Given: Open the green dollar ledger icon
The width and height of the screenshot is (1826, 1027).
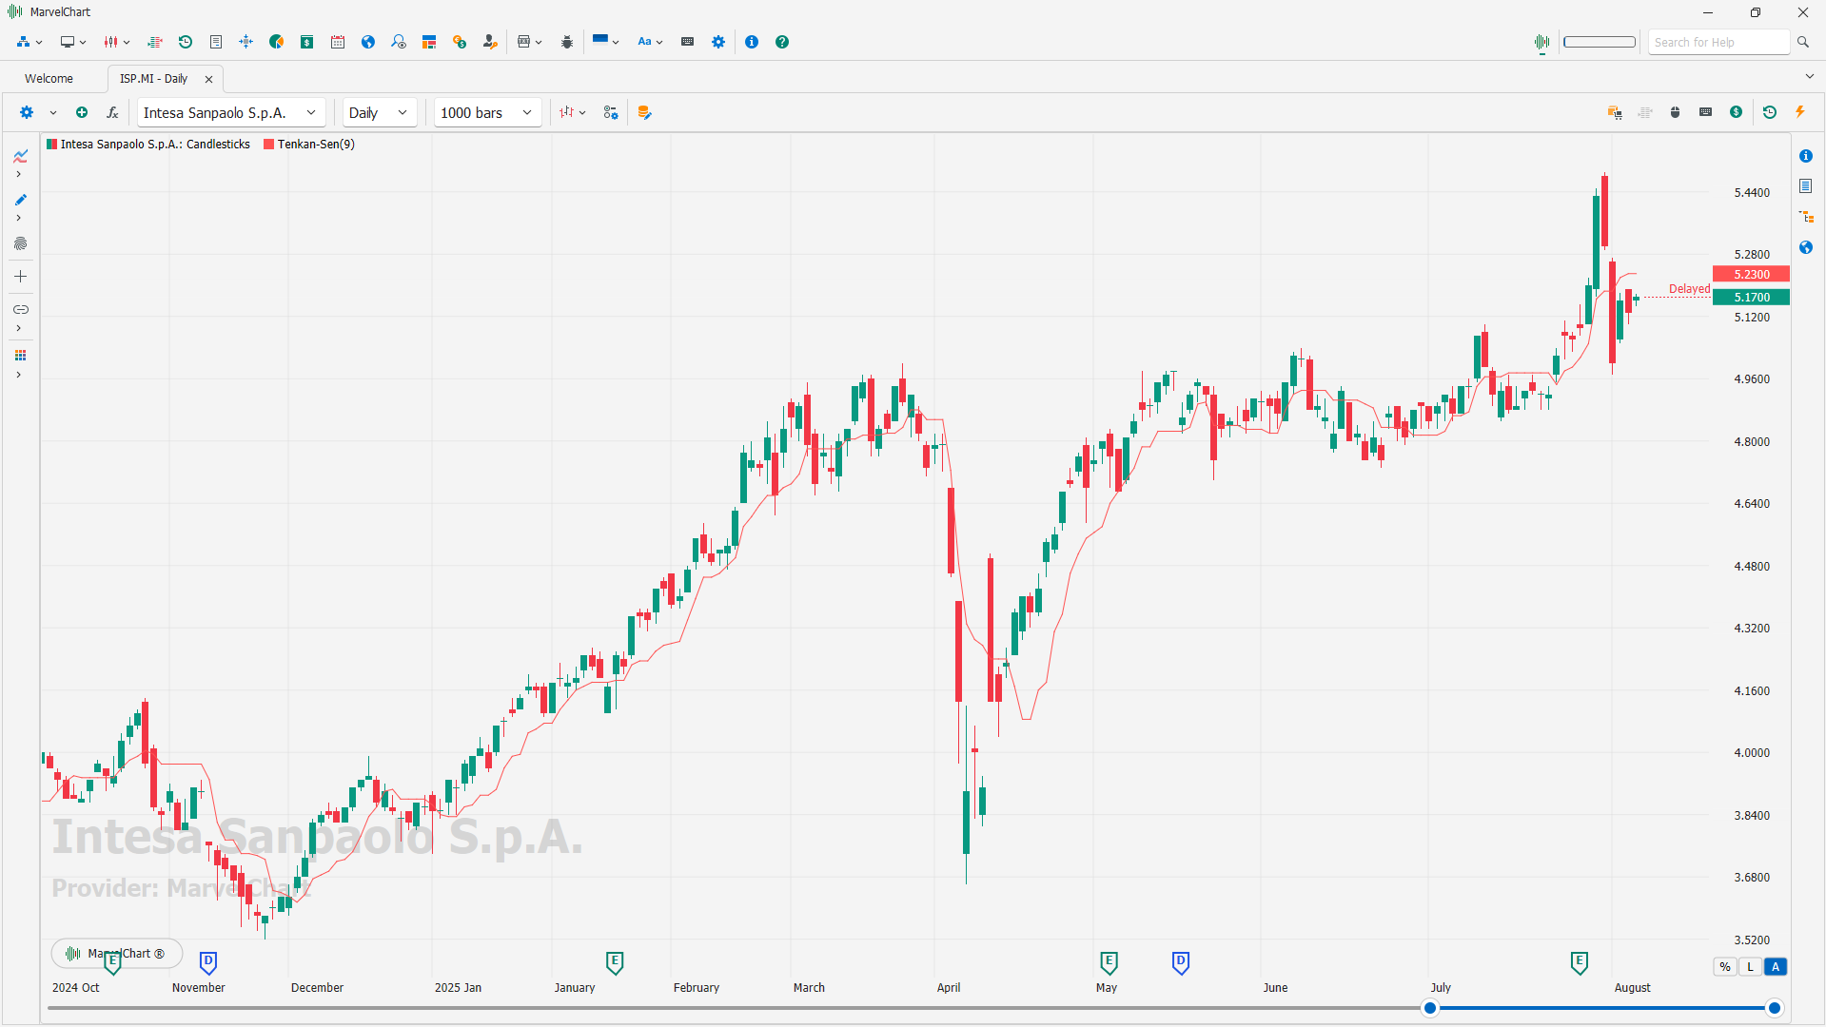Looking at the screenshot, I should coord(307,42).
